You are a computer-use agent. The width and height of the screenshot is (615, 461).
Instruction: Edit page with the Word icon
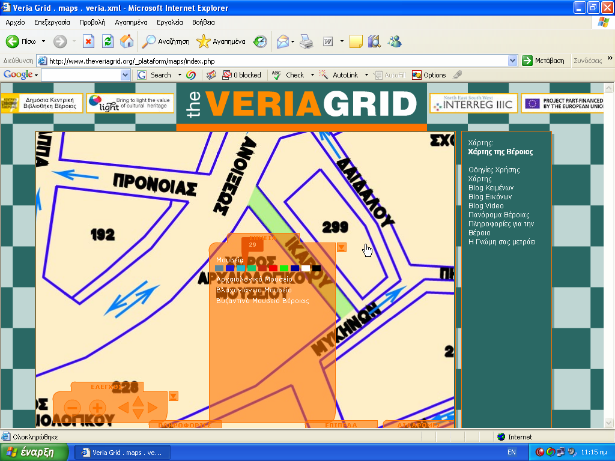pos(328,41)
